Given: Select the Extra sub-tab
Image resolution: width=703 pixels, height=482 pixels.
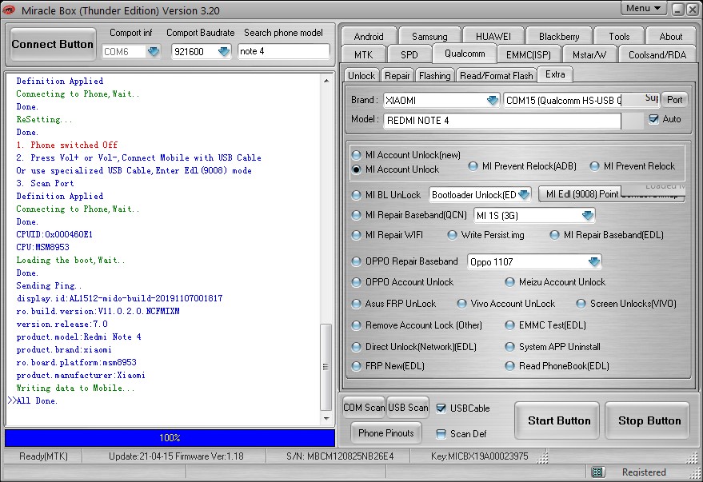Looking at the screenshot, I should point(555,74).
